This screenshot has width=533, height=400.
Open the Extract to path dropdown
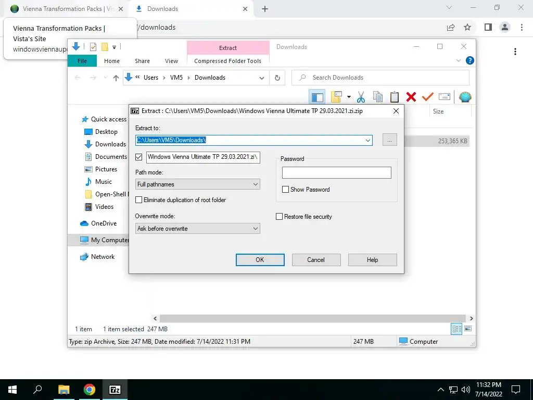(368, 140)
